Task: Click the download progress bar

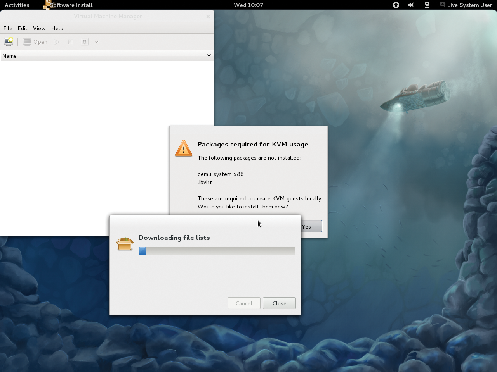Action: coord(217,251)
